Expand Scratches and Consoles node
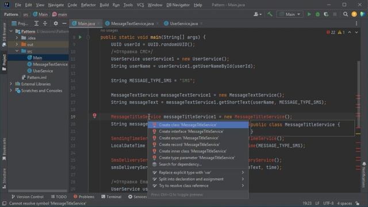This screenshot has width=368, height=207. click(11, 90)
